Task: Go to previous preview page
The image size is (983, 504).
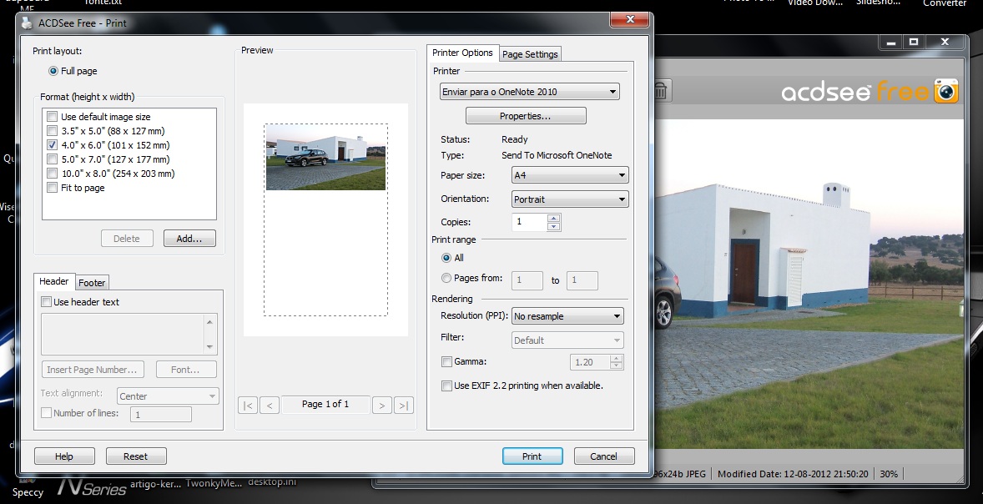Action: pos(270,405)
